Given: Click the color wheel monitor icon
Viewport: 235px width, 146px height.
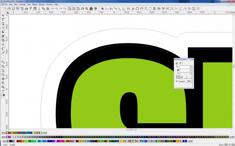Looking at the screenshot, I should 95,9.
